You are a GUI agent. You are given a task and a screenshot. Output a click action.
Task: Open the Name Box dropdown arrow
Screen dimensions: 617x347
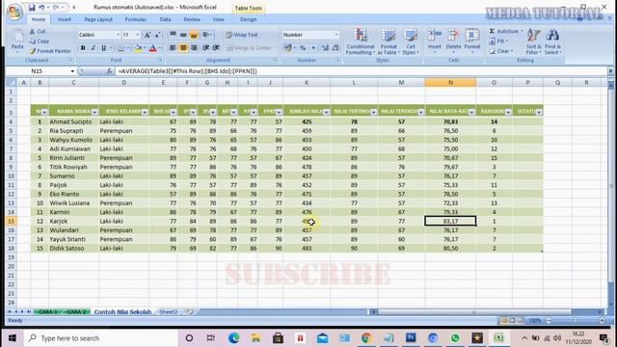coord(72,71)
